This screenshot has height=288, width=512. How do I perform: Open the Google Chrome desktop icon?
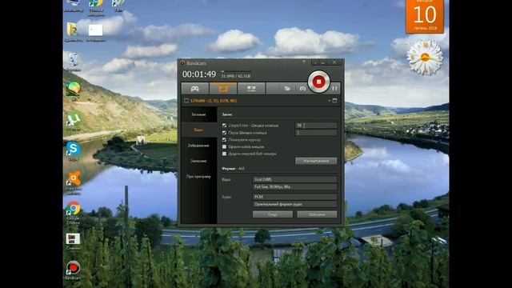coord(73,212)
